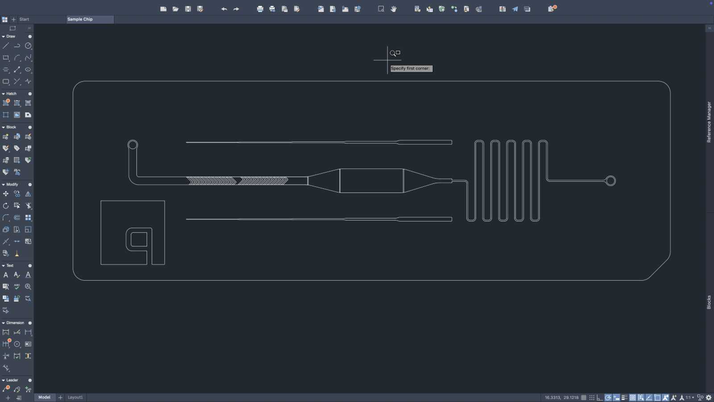Select the Move tool in the Modify panel
The height and width of the screenshot is (402, 714).
coord(6,194)
